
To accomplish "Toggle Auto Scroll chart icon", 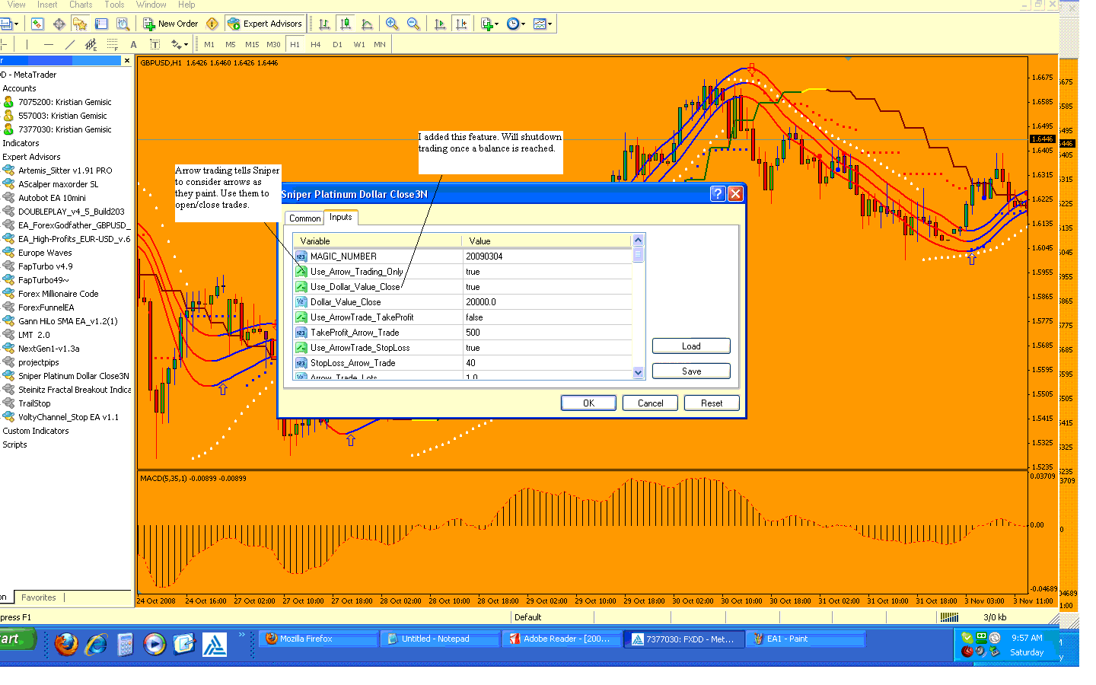I will pyautogui.click(x=440, y=24).
